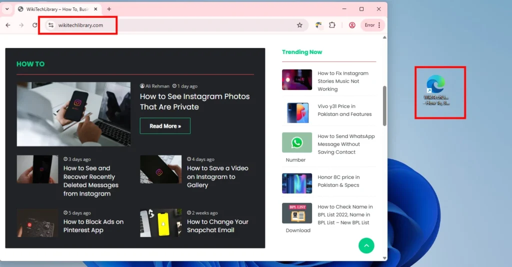Open Honor 8C price in Pakistan link
Screen dimensions: 512x267
(338, 181)
